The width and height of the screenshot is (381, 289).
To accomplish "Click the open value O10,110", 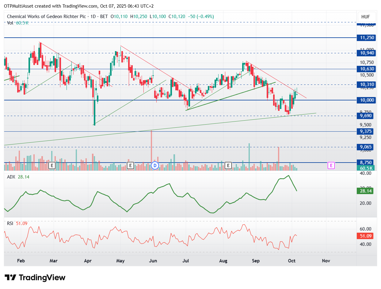I will pos(120,17).
